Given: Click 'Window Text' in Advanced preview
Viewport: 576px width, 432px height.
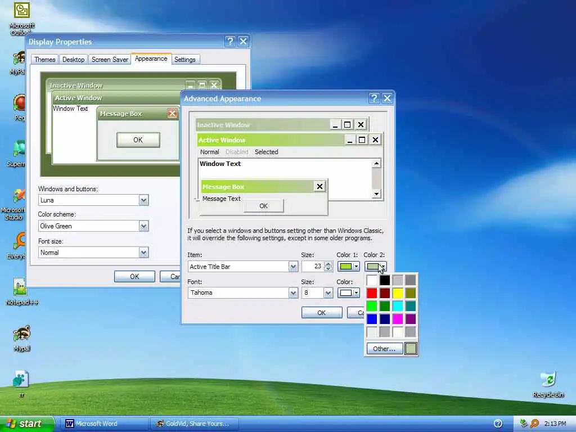Looking at the screenshot, I should [x=220, y=164].
